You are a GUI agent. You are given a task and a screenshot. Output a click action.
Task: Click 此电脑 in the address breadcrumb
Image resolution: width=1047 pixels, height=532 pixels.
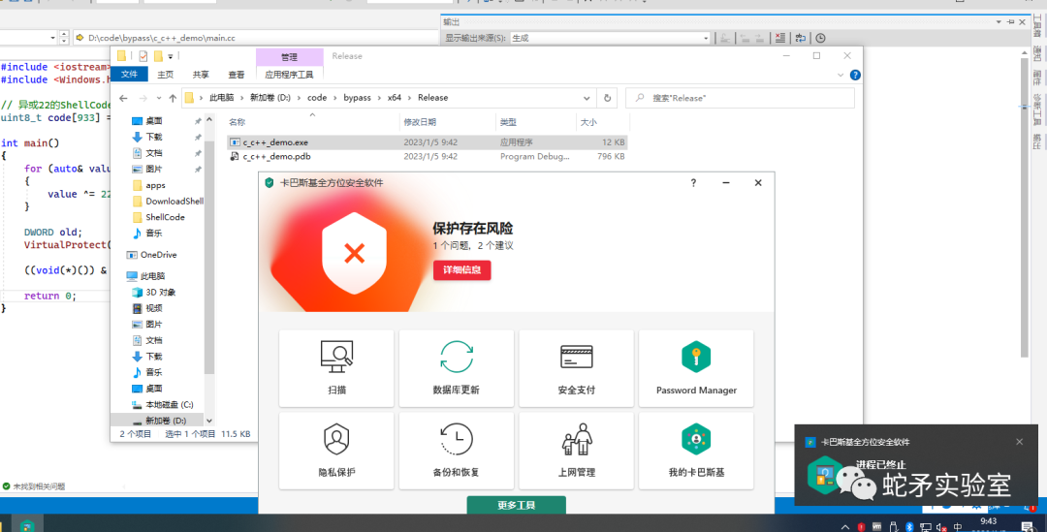click(x=222, y=98)
